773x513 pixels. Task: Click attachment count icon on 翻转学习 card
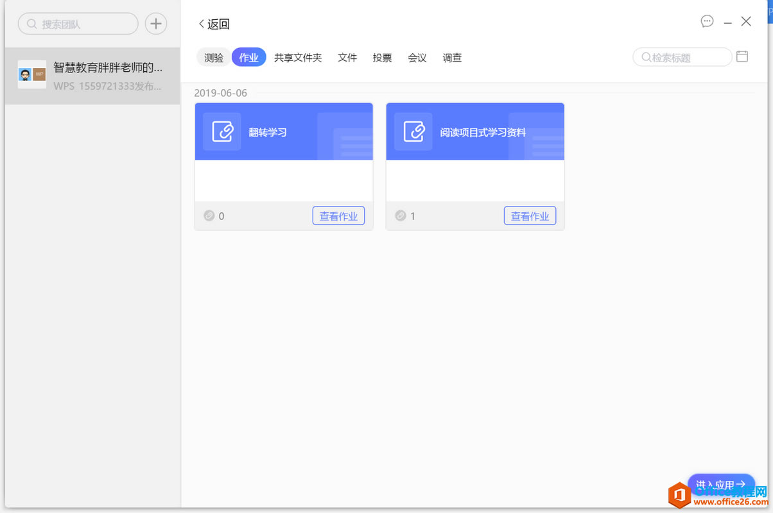coord(209,216)
